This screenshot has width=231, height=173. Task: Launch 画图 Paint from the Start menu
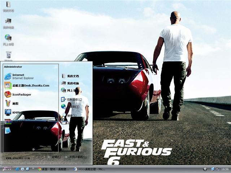click(x=11, y=103)
